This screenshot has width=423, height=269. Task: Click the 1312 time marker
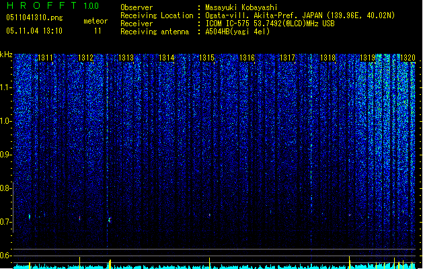85,58
